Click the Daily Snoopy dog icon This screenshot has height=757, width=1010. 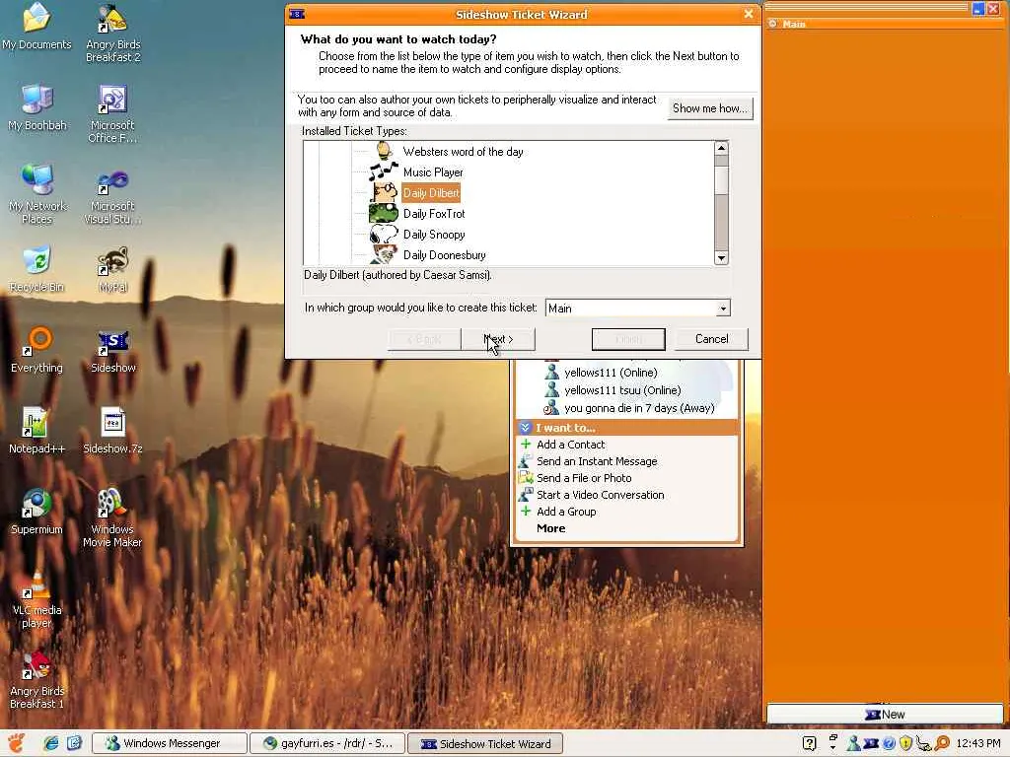384,234
